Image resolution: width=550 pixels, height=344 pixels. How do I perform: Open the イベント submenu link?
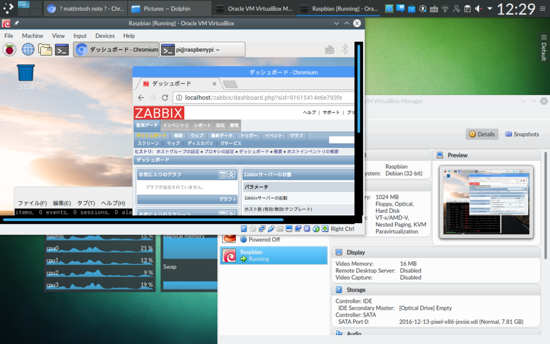click(273, 135)
